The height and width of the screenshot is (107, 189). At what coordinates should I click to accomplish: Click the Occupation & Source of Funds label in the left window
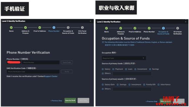click(68, 32)
